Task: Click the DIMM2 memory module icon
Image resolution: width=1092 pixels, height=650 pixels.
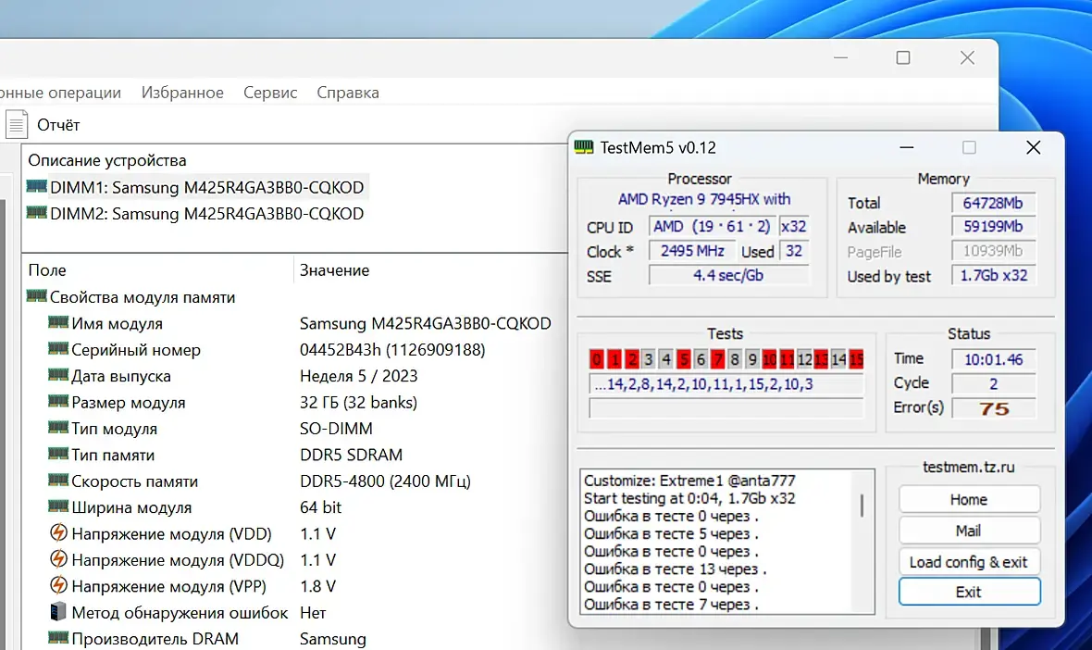Action: click(x=37, y=212)
